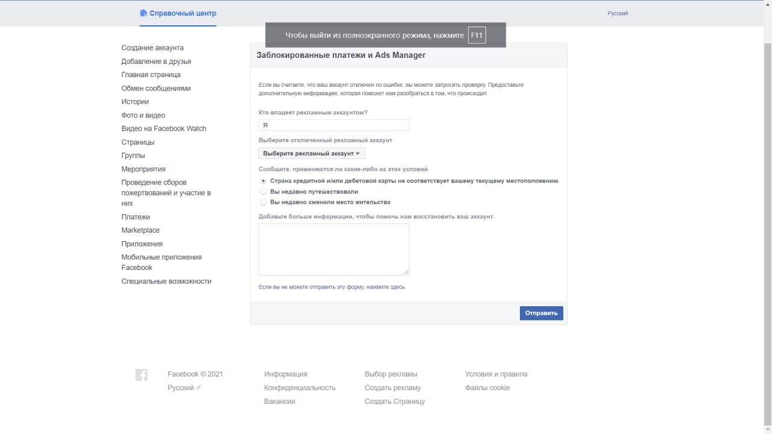Viewport: 772px width, 434px height.
Task: Open 'Обмен сообщениями' help topic
Action: [x=156, y=88]
